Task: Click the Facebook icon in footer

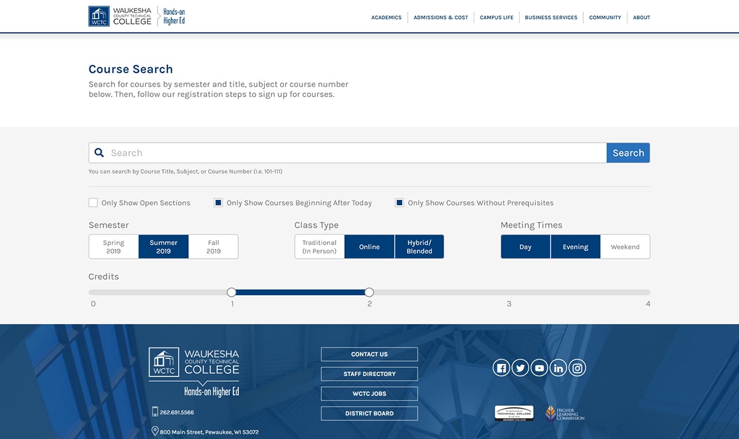Action: [501, 368]
